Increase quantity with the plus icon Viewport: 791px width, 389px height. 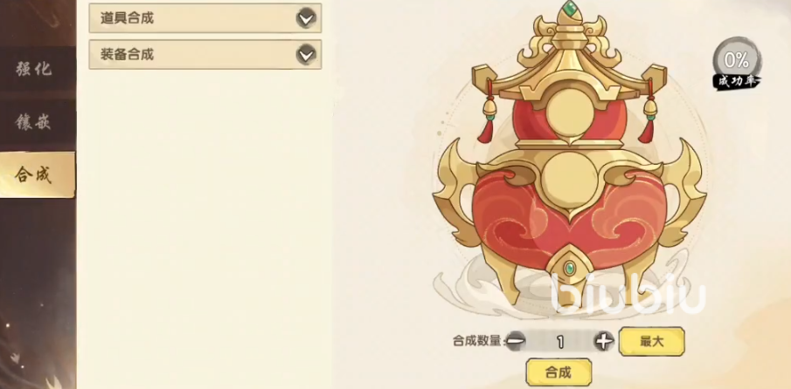pos(603,341)
